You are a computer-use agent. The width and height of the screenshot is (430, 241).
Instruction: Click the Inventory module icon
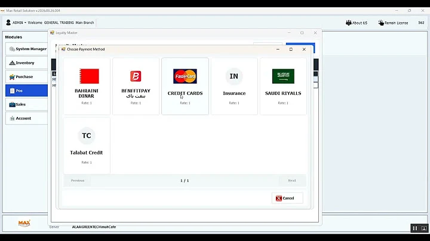pyautogui.click(x=12, y=63)
